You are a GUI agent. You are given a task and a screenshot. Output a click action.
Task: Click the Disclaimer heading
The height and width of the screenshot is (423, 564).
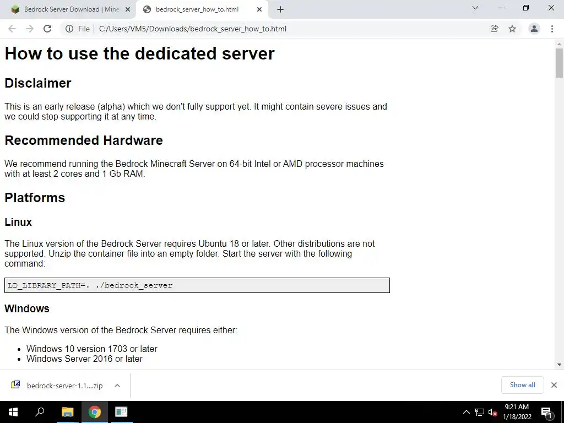tap(38, 83)
